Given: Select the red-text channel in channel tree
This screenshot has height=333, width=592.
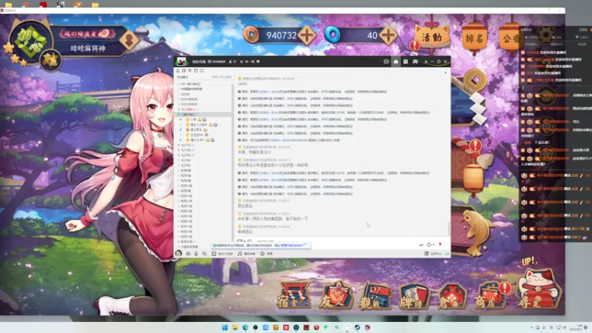Looking at the screenshot, I should 189,109.
